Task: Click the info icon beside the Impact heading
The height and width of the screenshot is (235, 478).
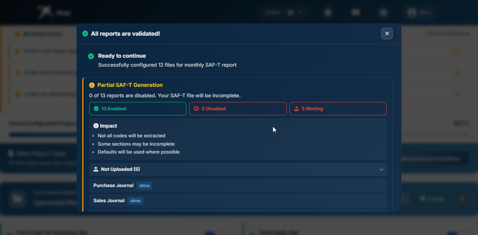Action: 96,126
